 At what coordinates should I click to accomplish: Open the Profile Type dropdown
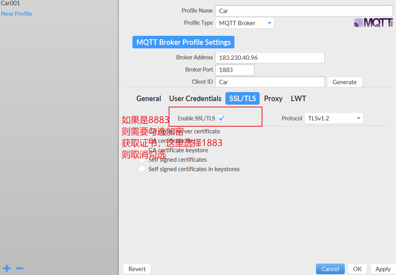click(x=244, y=23)
